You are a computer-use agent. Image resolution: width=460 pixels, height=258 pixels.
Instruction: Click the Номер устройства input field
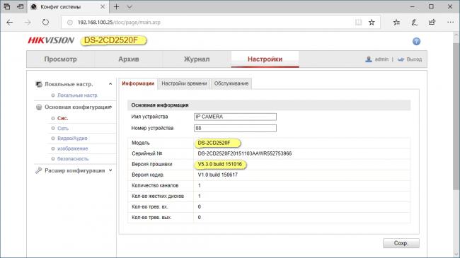(x=235, y=128)
